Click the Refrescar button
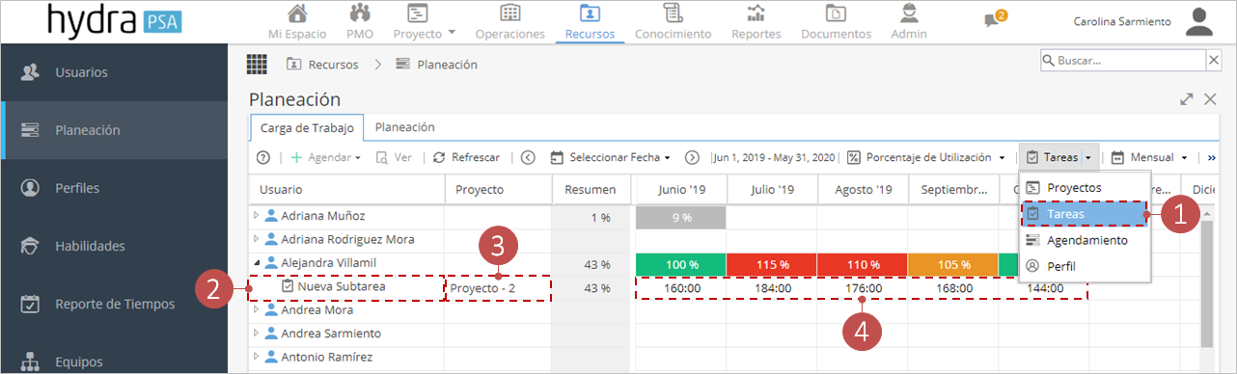 [x=466, y=157]
